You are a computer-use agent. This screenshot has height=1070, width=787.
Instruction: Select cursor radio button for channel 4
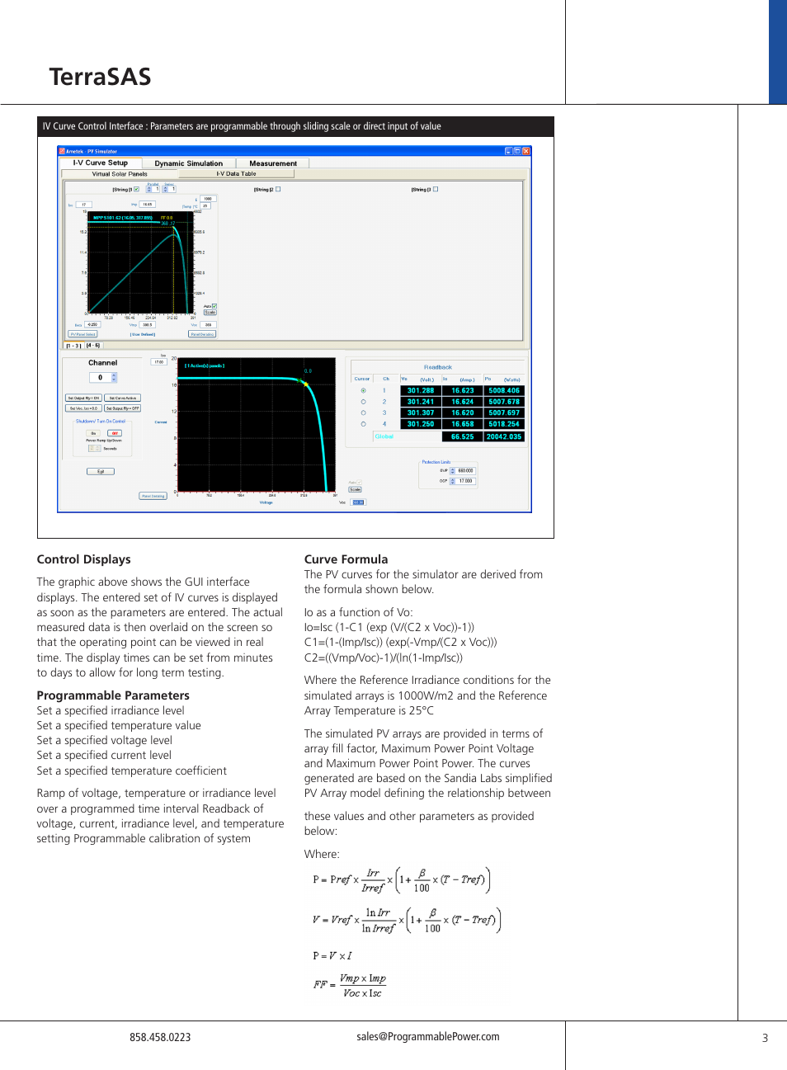(363, 424)
